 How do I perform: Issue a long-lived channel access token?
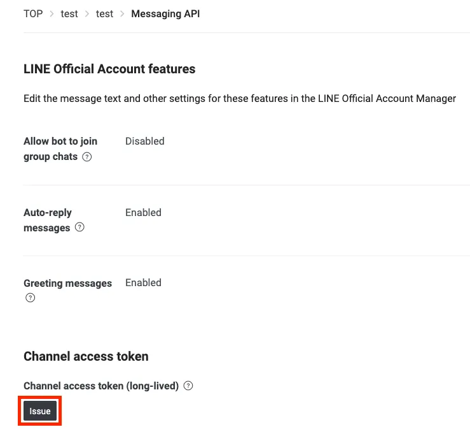click(x=40, y=411)
